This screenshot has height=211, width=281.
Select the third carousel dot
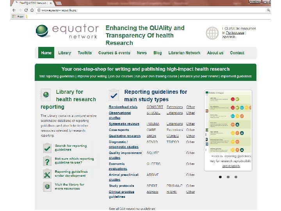coord(236,177)
